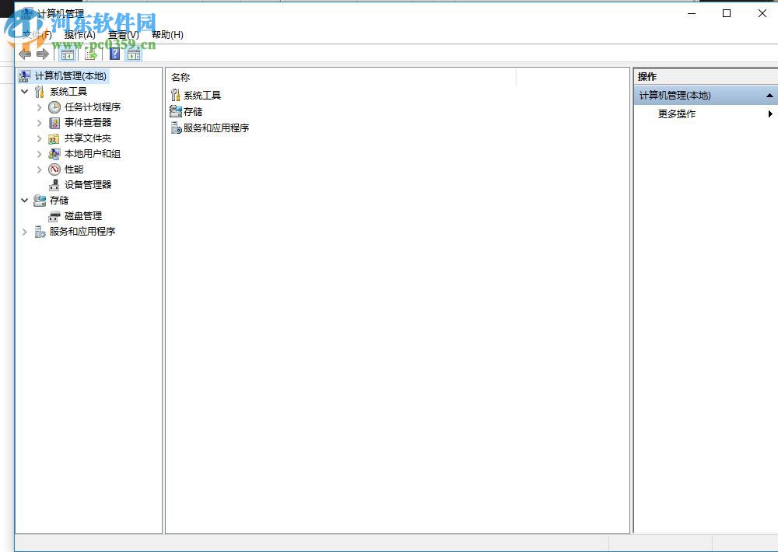Viewport: 778px width, 552px height.
Task: Select 事件查看器 label in the tree
Action: pyautogui.click(x=88, y=123)
